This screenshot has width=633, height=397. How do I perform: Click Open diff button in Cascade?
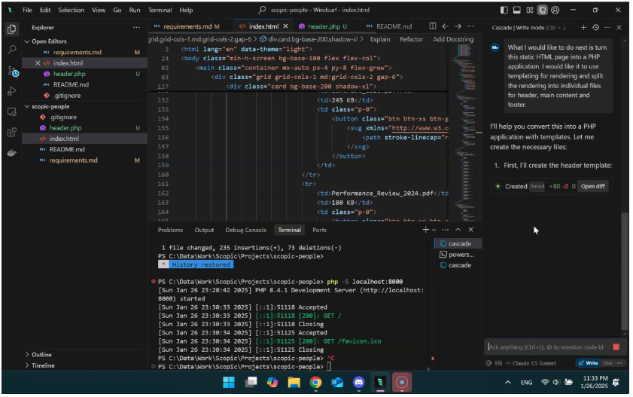593,187
